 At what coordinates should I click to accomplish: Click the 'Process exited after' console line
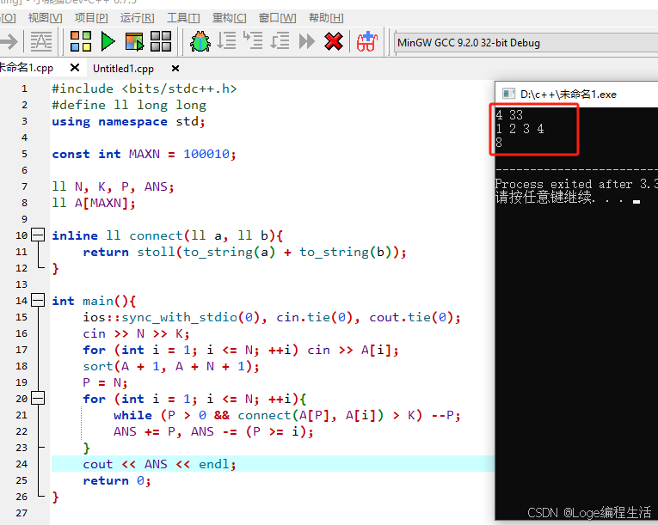576,184
